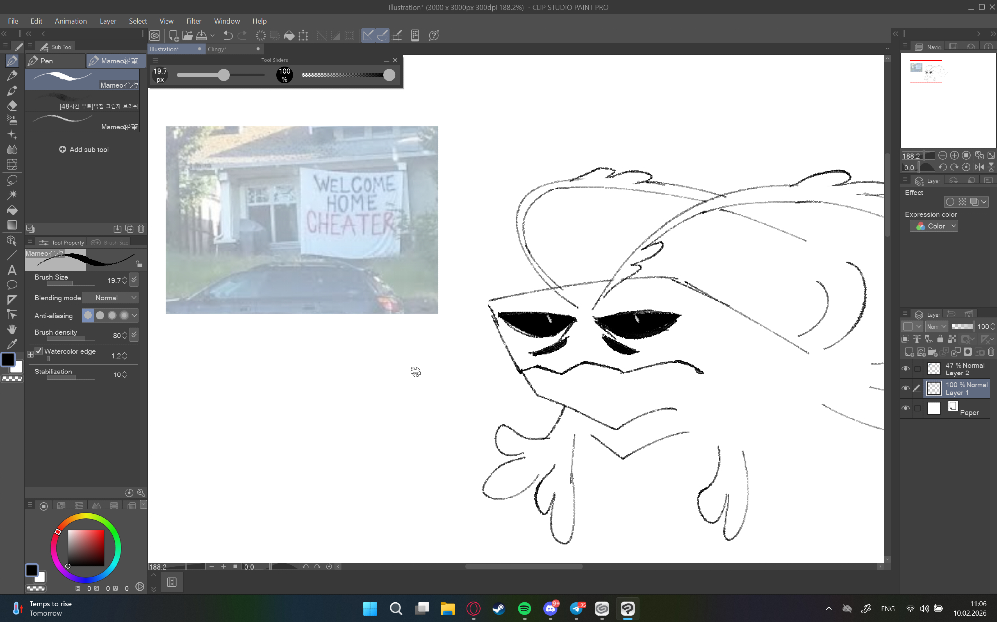Open the Expression color dropdown

934,226
